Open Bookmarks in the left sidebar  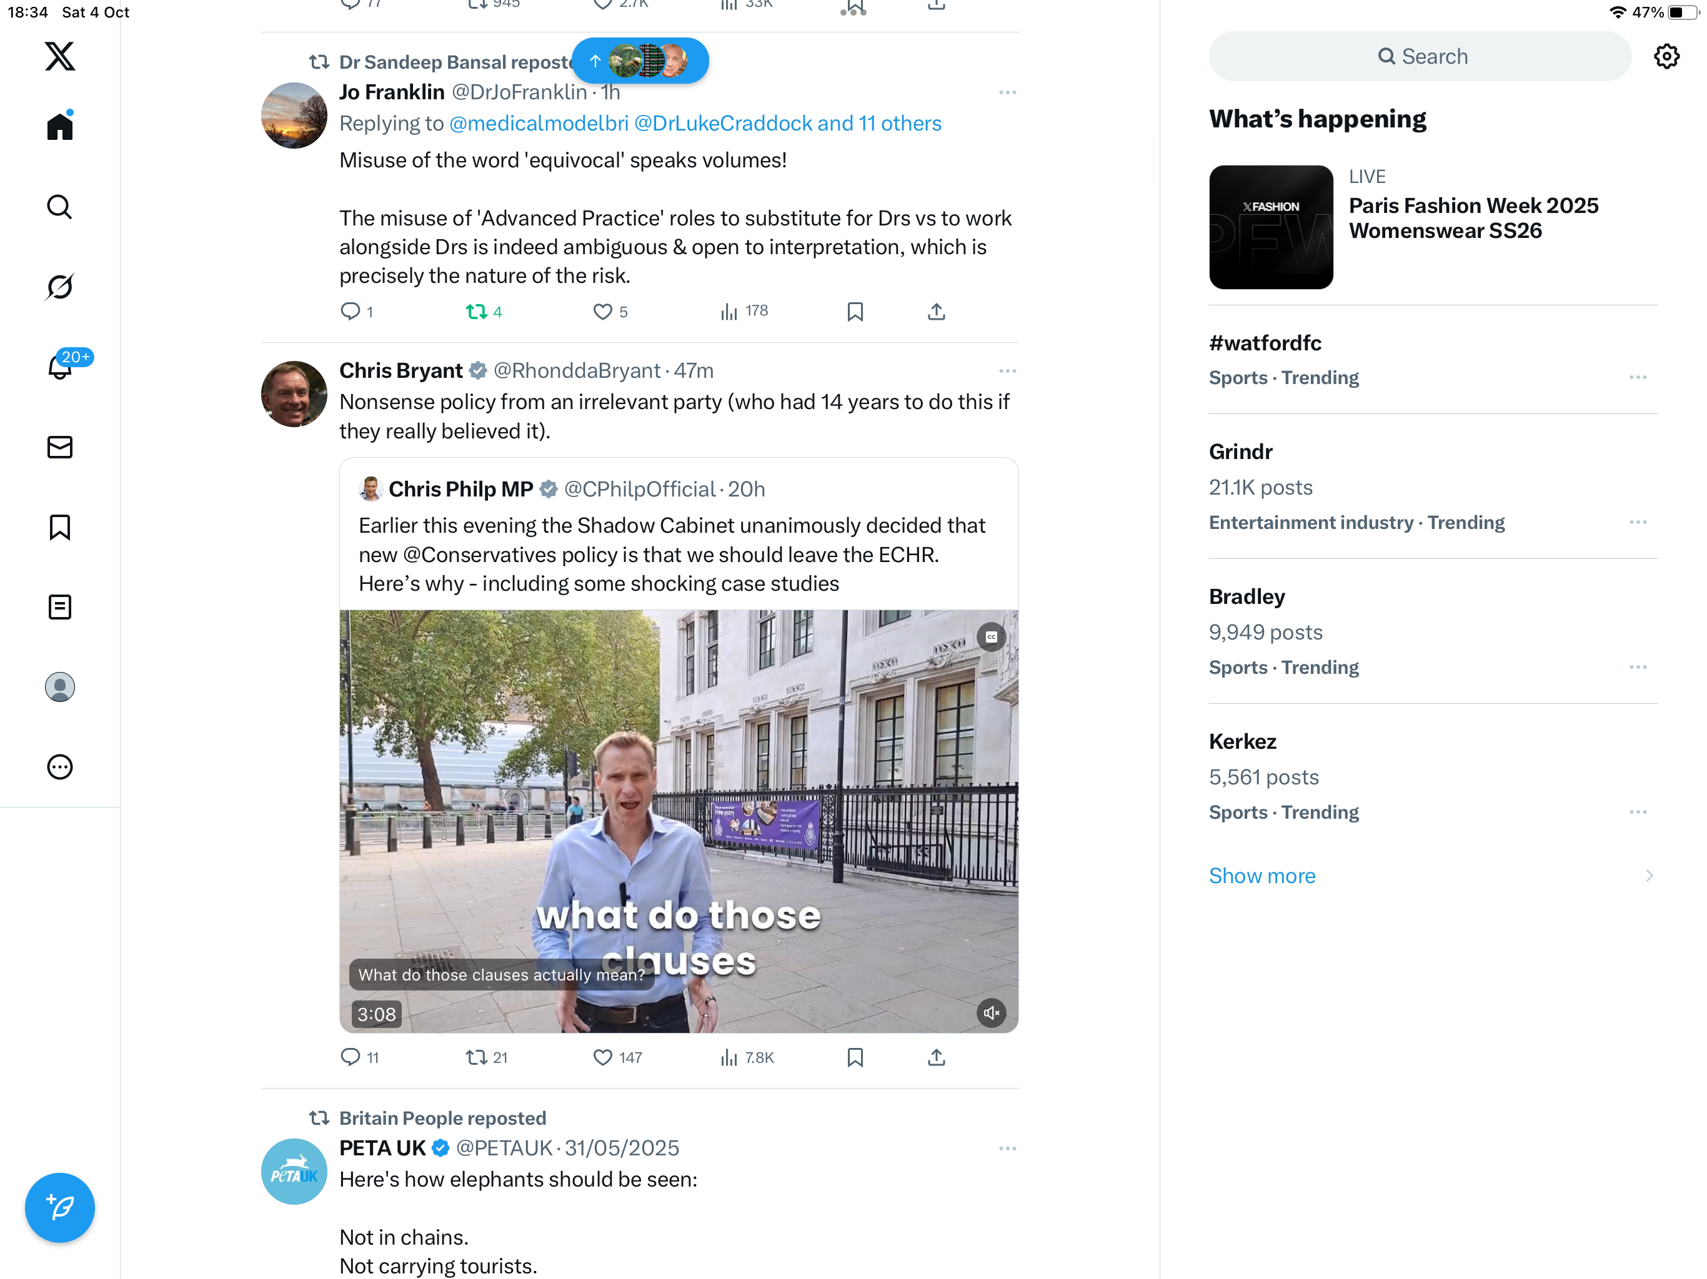(x=59, y=528)
